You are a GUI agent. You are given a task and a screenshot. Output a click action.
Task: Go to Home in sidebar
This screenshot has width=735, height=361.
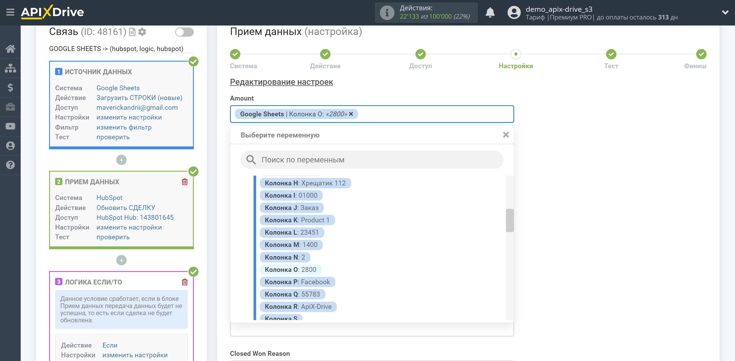click(10, 49)
